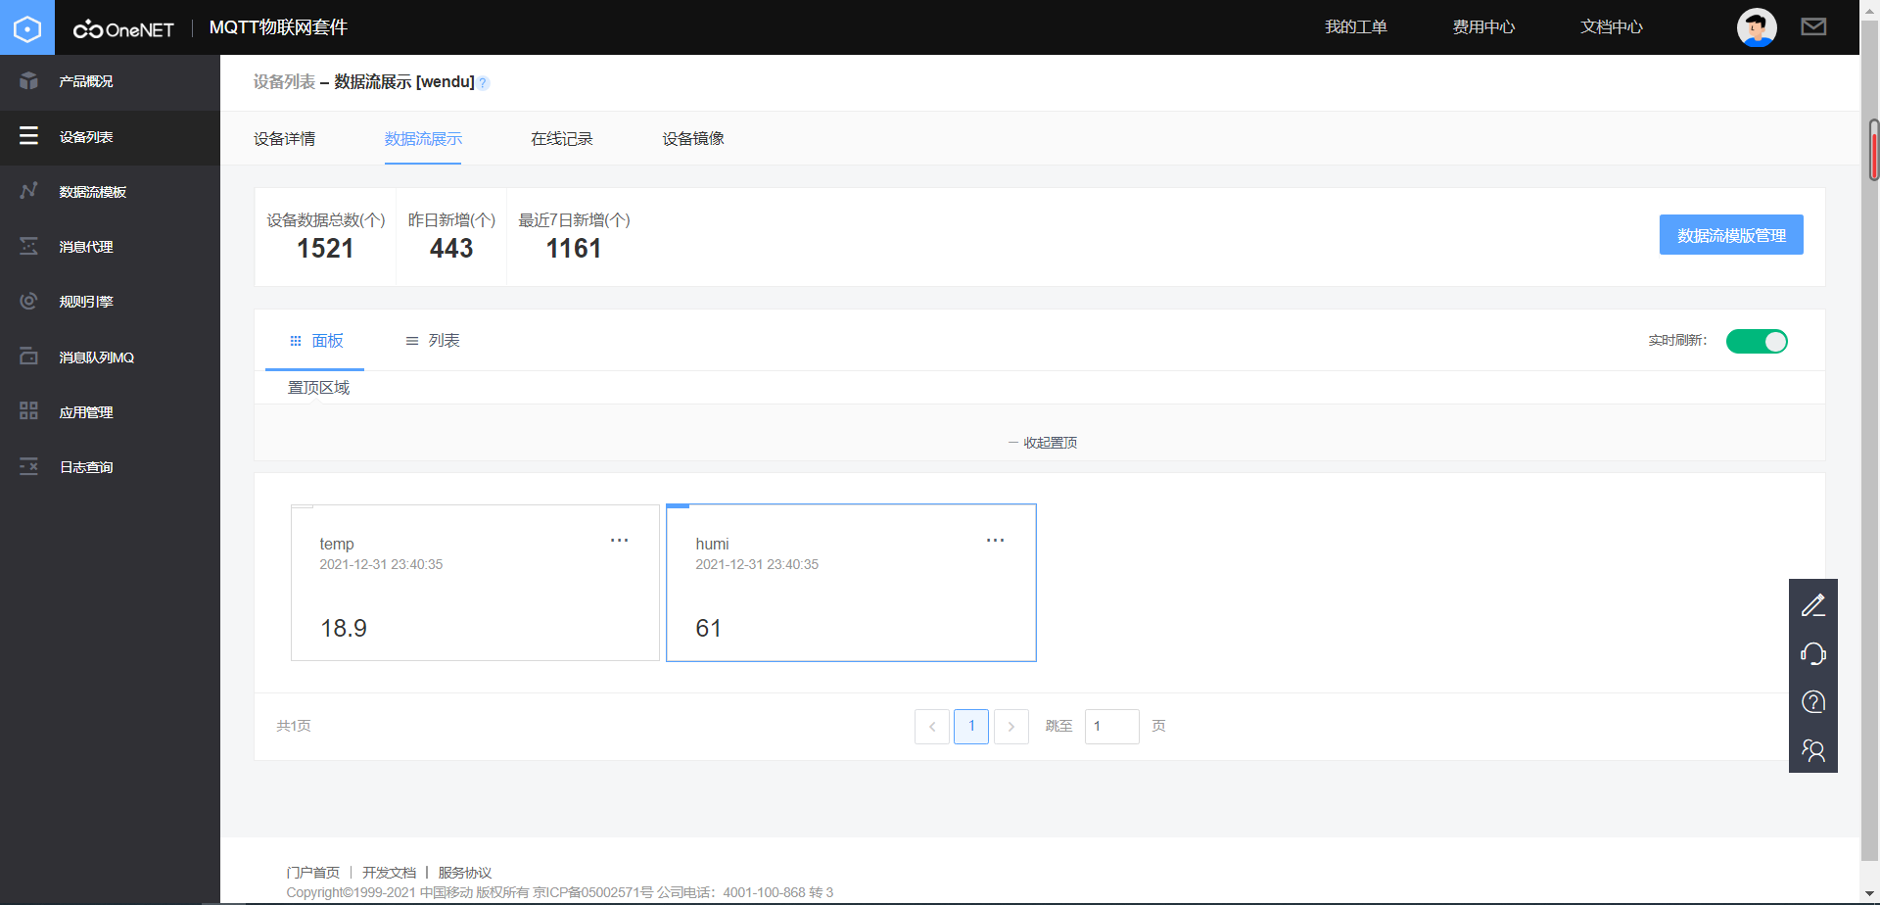
Task: Click the 消息队列MQ icon in sidebar
Action: coord(28,357)
